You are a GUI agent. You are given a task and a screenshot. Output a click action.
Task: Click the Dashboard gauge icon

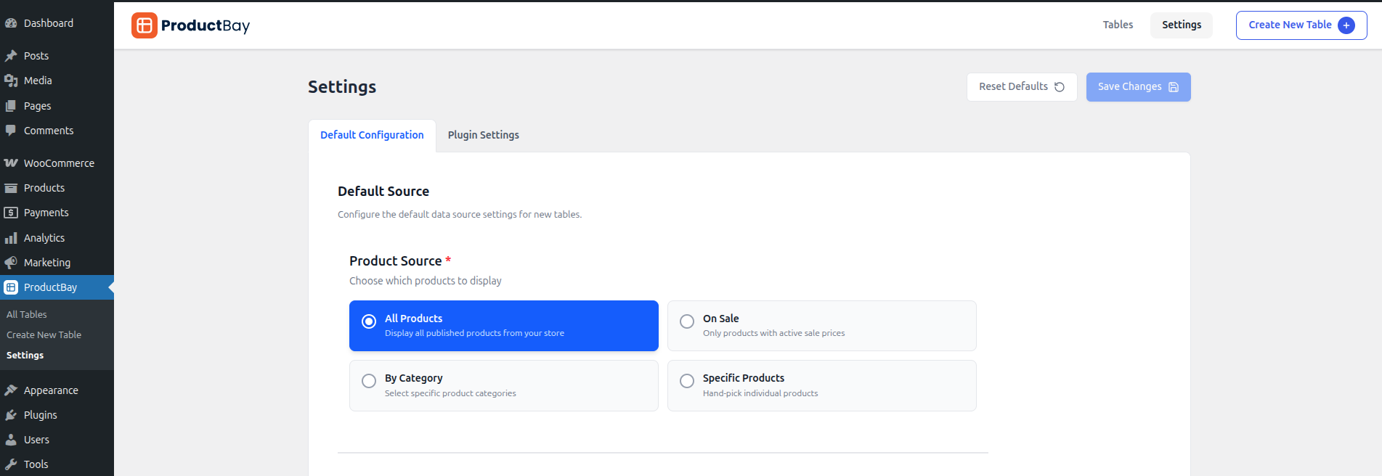pos(11,23)
